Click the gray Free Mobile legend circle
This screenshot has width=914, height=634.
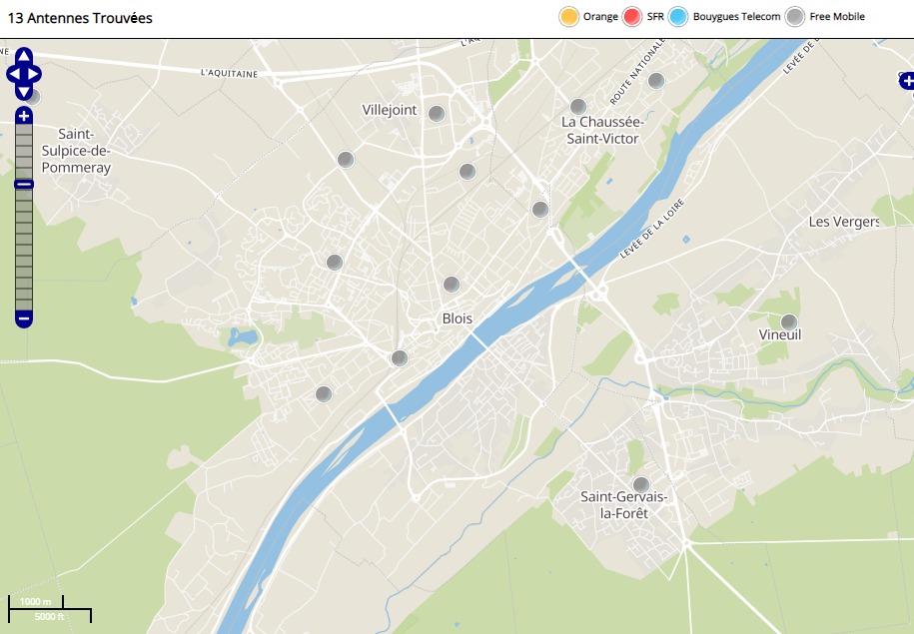[x=794, y=17]
